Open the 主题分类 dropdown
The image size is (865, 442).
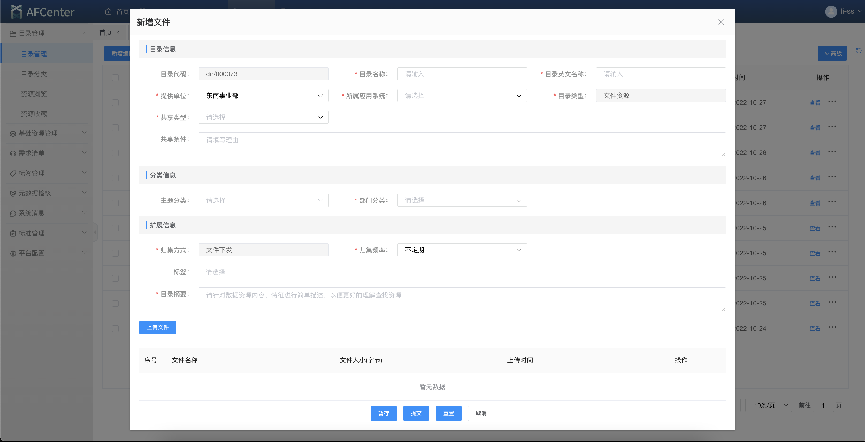(263, 200)
